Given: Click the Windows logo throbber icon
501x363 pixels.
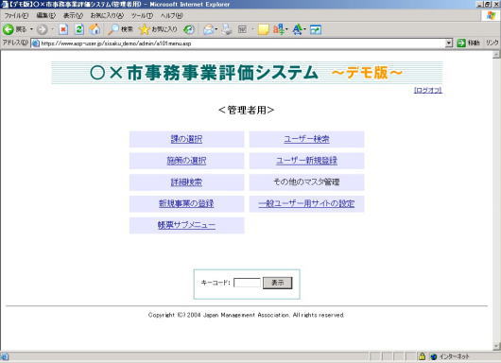Looking at the screenshot, I should point(491,15).
